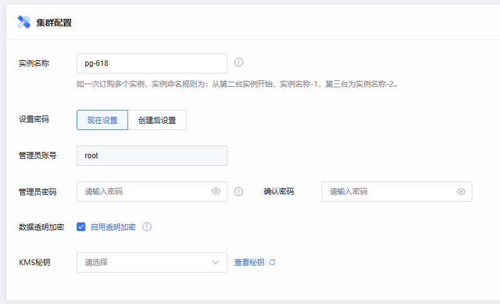This screenshot has width=500, height=304.
Task: Expand KMS key list via chevron arrow
Action: click(216, 263)
